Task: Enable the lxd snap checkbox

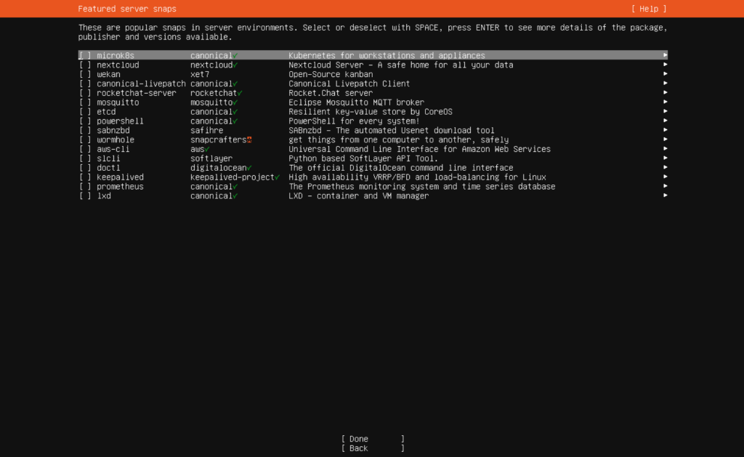Action: point(85,196)
